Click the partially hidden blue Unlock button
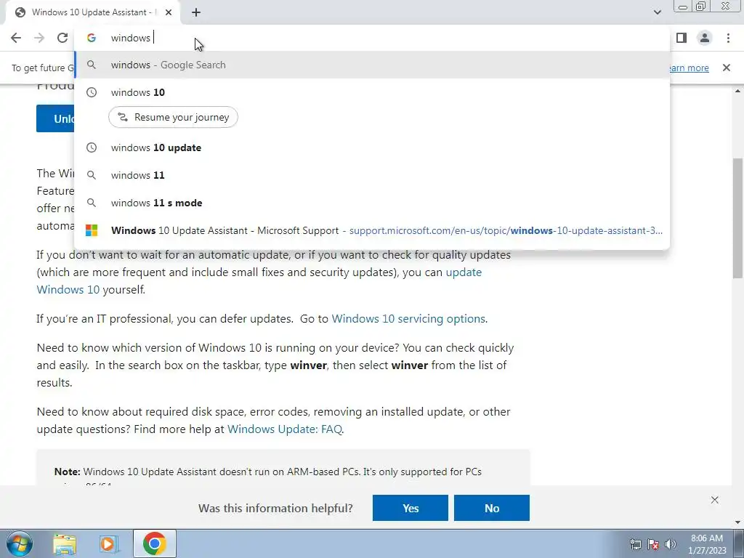The height and width of the screenshot is (558, 744). pos(55,118)
